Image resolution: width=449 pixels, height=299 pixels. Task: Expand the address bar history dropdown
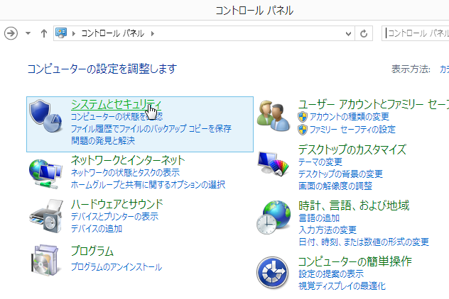(x=348, y=34)
